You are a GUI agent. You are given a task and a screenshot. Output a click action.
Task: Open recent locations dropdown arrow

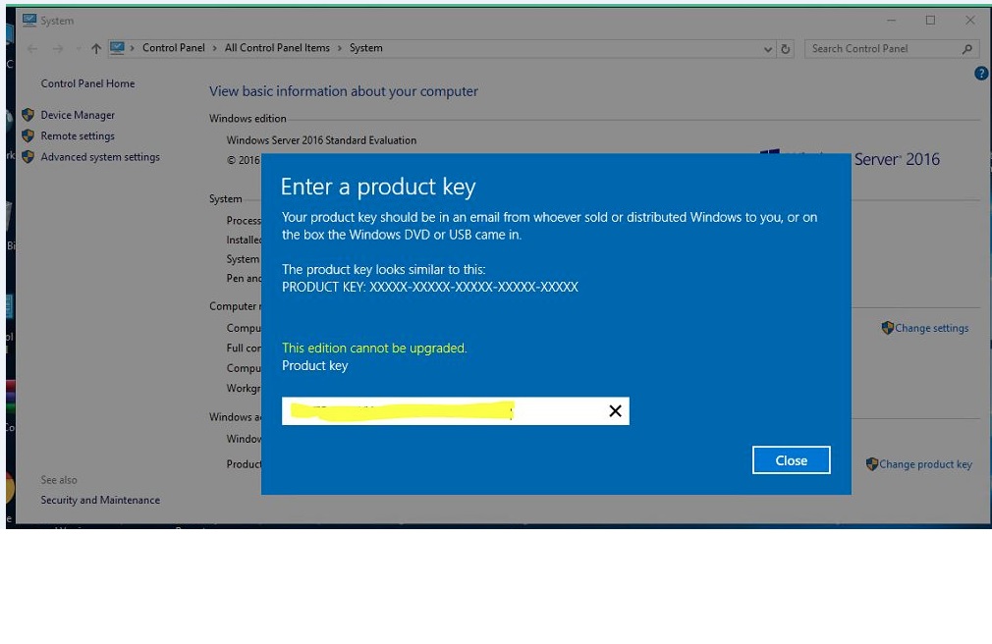pos(78,49)
